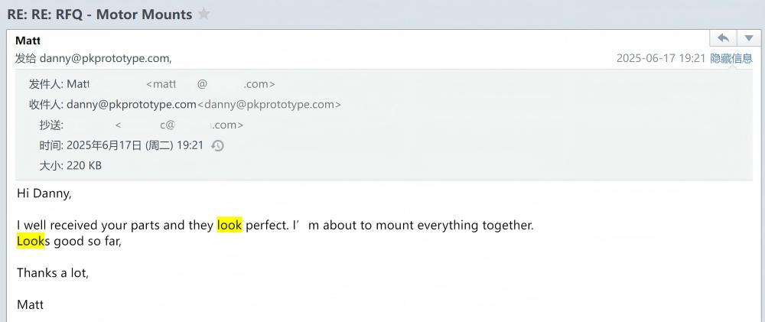Click highlighted "Look" in "Looks good so far"
Image resolution: width=765 pixels, height=322 pixels.
tap(31, 242)
